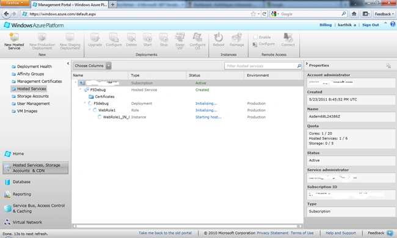The image size is (397, 238).
Task: Click the Stop deployment icon
Action: (164, 37)
